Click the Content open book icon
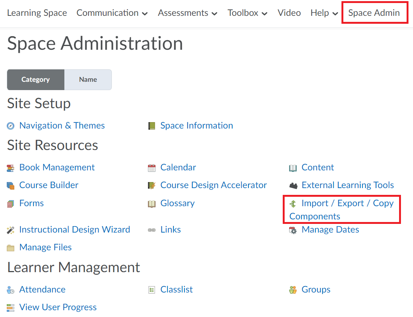The image size is (413, 317). (x=293, y=168)
